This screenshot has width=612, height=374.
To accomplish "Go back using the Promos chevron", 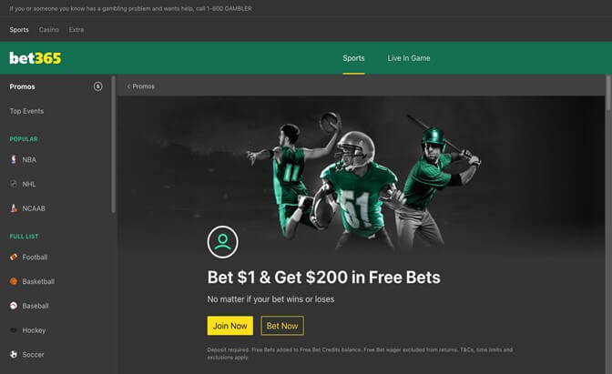I will point(128,86).
